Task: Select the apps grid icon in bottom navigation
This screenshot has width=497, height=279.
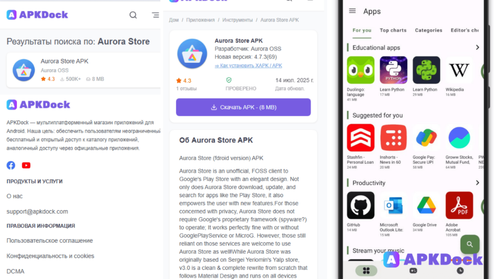Action: coord(366,270)
